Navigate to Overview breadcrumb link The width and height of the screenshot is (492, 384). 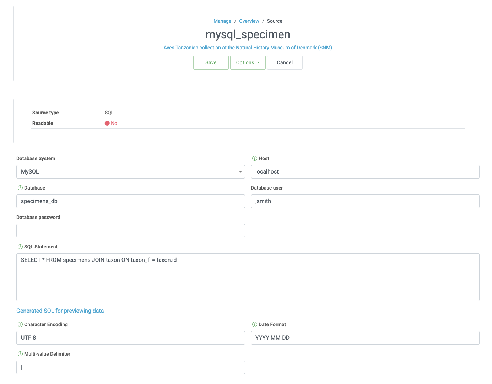(x=249, y=21)
